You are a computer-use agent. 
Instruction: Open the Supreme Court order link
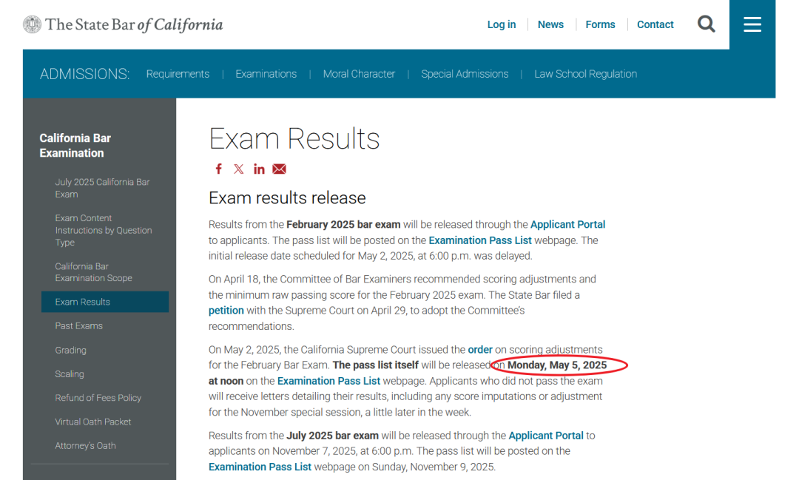480,350
